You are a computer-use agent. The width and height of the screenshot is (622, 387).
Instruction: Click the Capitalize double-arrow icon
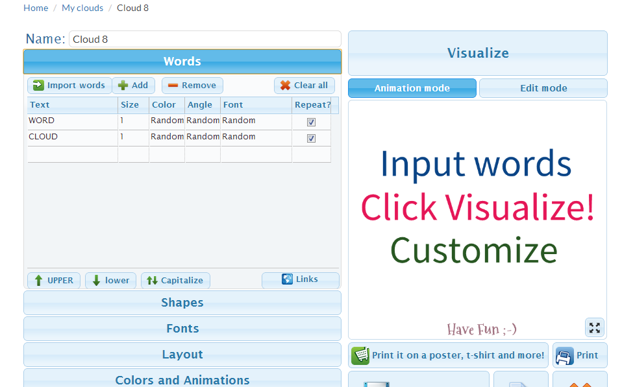coord(153,281)
